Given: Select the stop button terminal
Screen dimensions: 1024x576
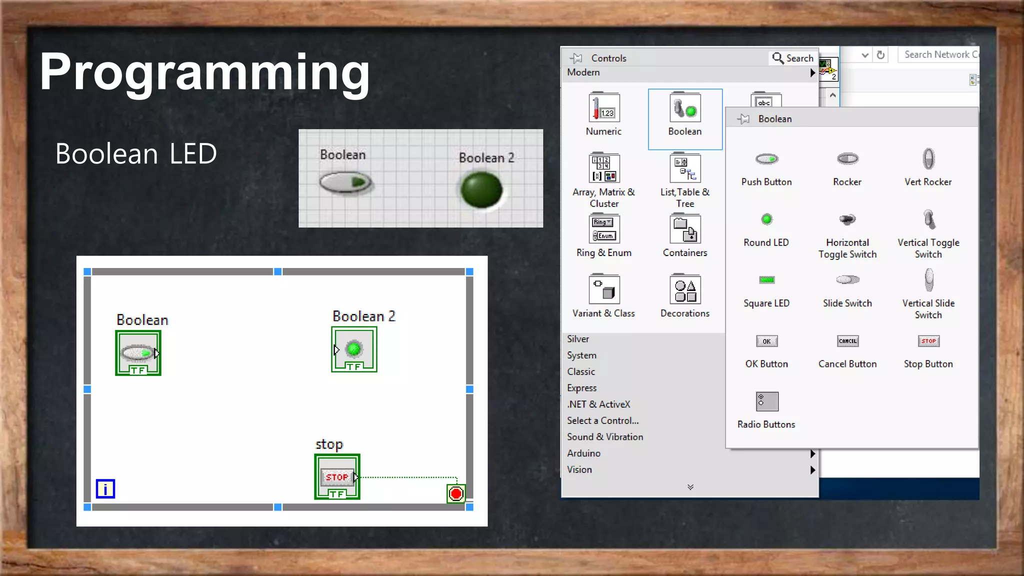Looking at the screenshot, I should pyautogui.click(x=337, y=476).
